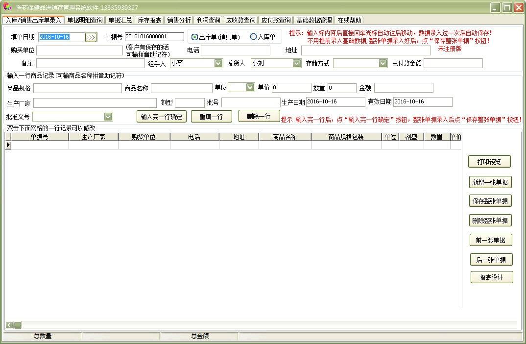The width and height of the screenshot is (526, 344).
Task: Open the 发货人 dropdown
Action: (296, 63)
